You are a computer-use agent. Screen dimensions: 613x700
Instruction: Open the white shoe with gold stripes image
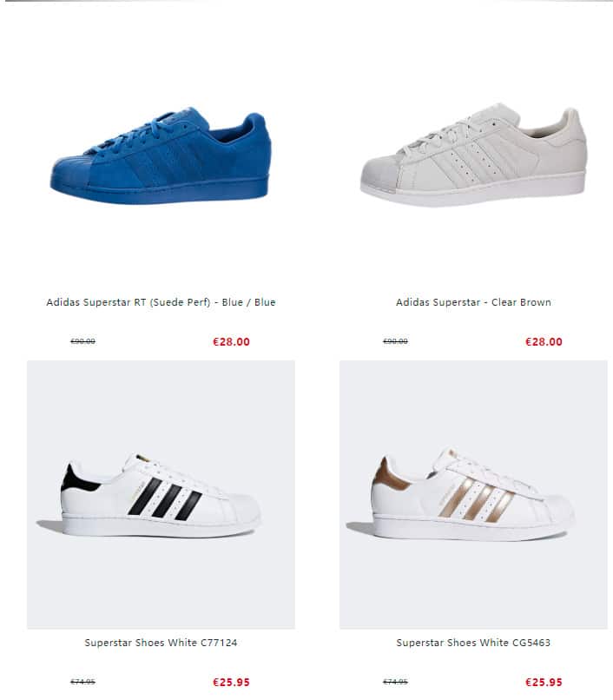click(x=473, y=495)
